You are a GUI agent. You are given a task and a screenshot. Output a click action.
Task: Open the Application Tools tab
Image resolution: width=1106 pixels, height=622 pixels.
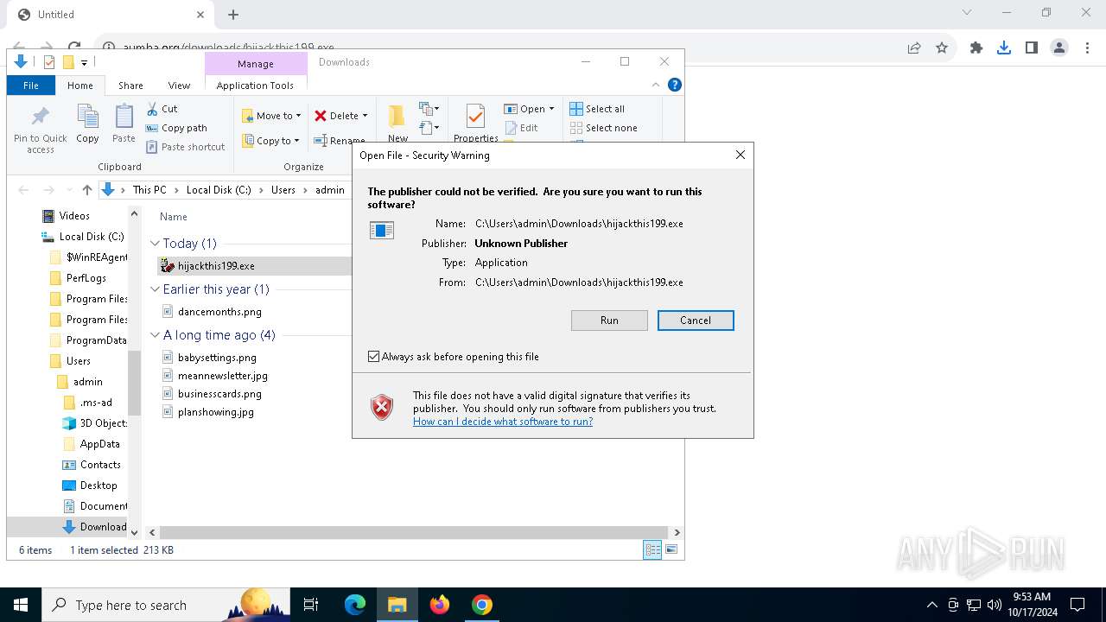pyautogui.click(x=255, y=86)
